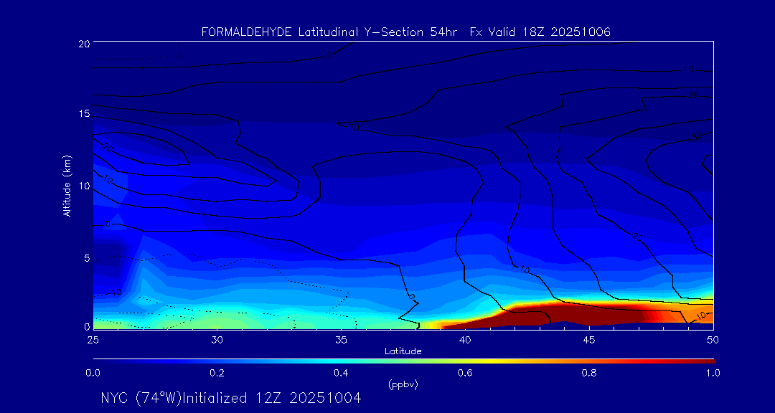
Task: Click the colorbar value label 0.8
Action: pyautogui.click(x=589, y=373)
